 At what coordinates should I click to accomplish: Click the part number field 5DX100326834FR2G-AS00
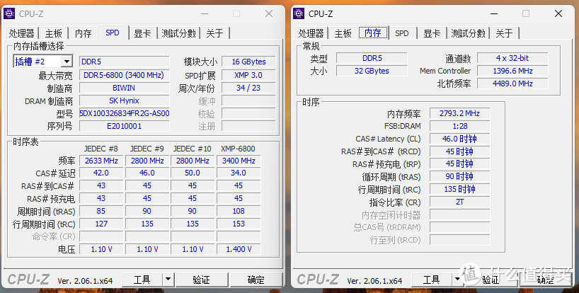[124, 113]
